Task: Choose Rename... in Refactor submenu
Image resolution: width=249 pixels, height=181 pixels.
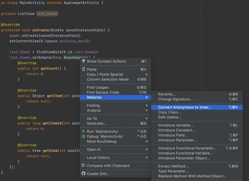Action: pyautogui.click(x=197, y=94)
